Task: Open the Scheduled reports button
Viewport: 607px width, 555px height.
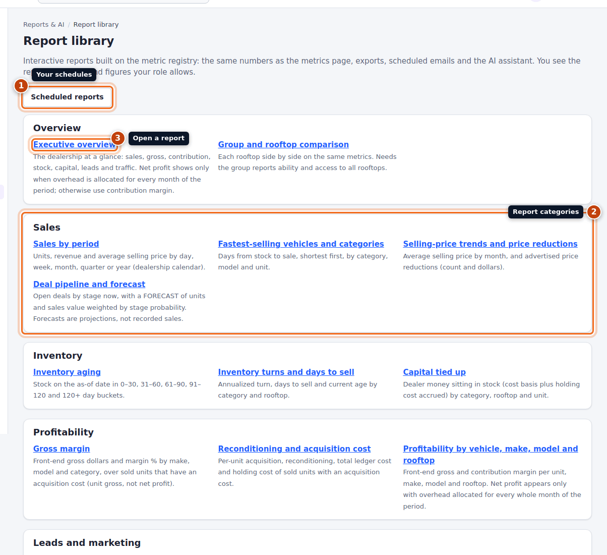Action: (67, 97)
